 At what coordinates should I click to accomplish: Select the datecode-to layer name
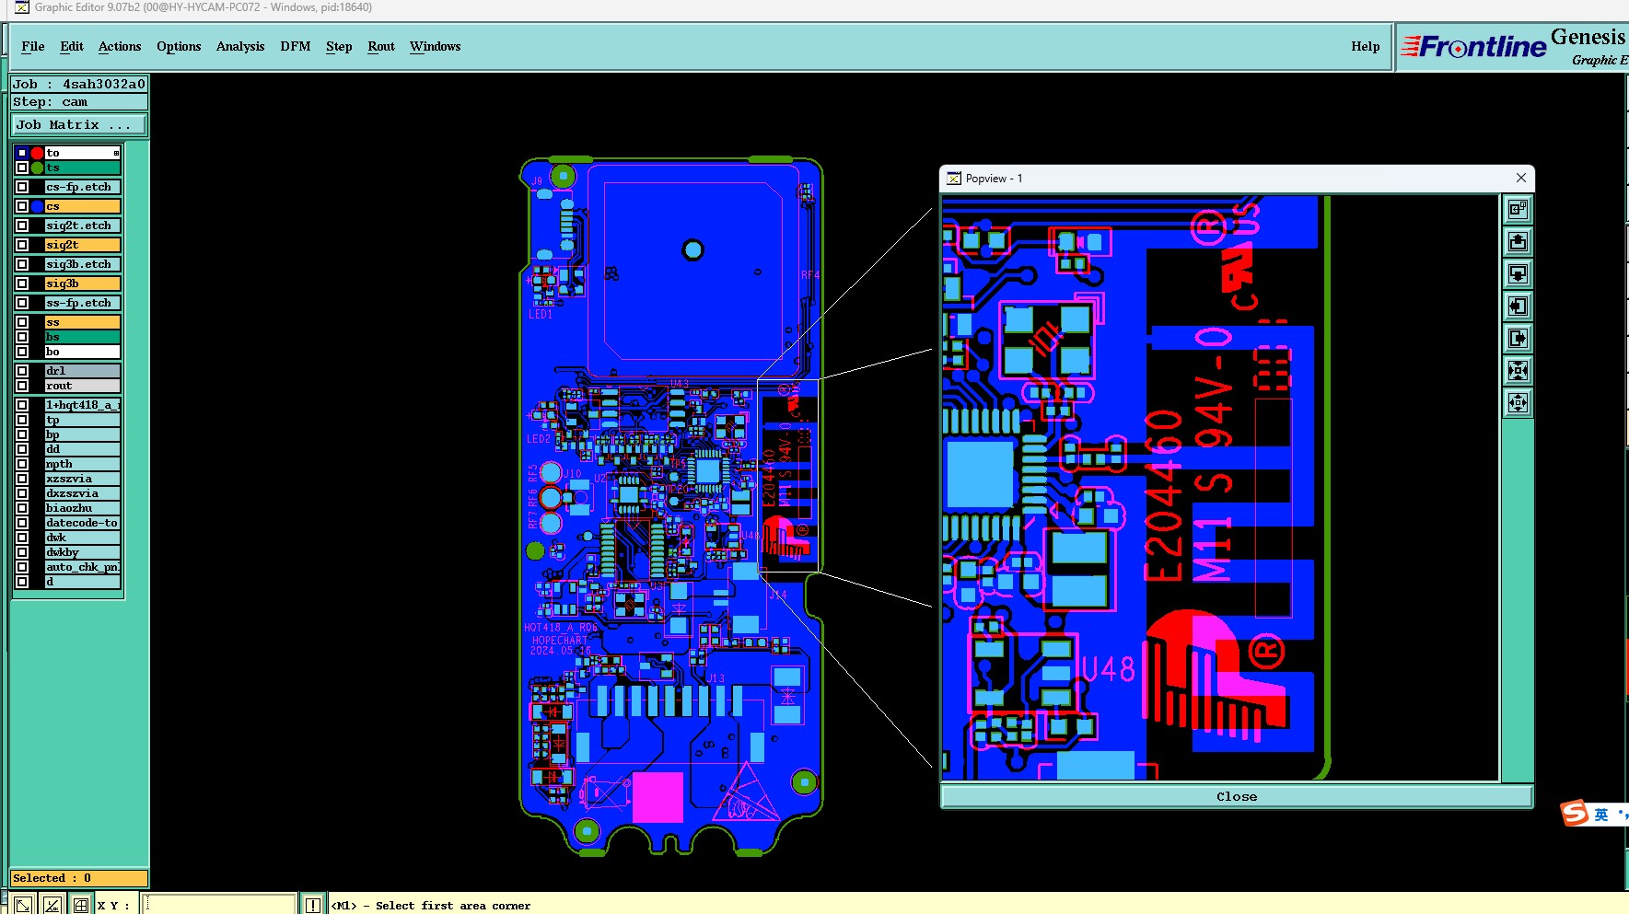(x=83, y=523)
